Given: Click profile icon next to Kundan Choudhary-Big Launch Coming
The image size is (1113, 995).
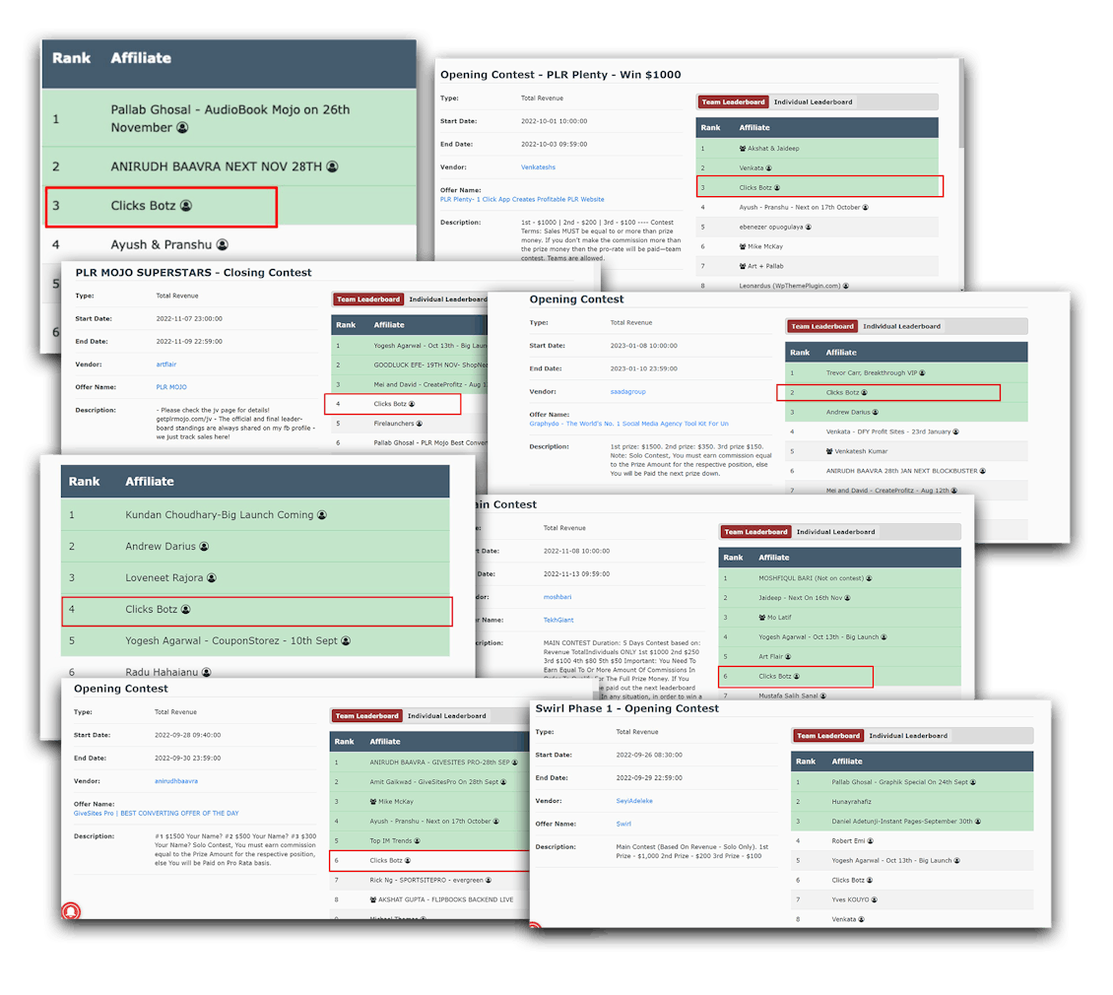Looking at the screenshot, I should [x=321, y=515].
